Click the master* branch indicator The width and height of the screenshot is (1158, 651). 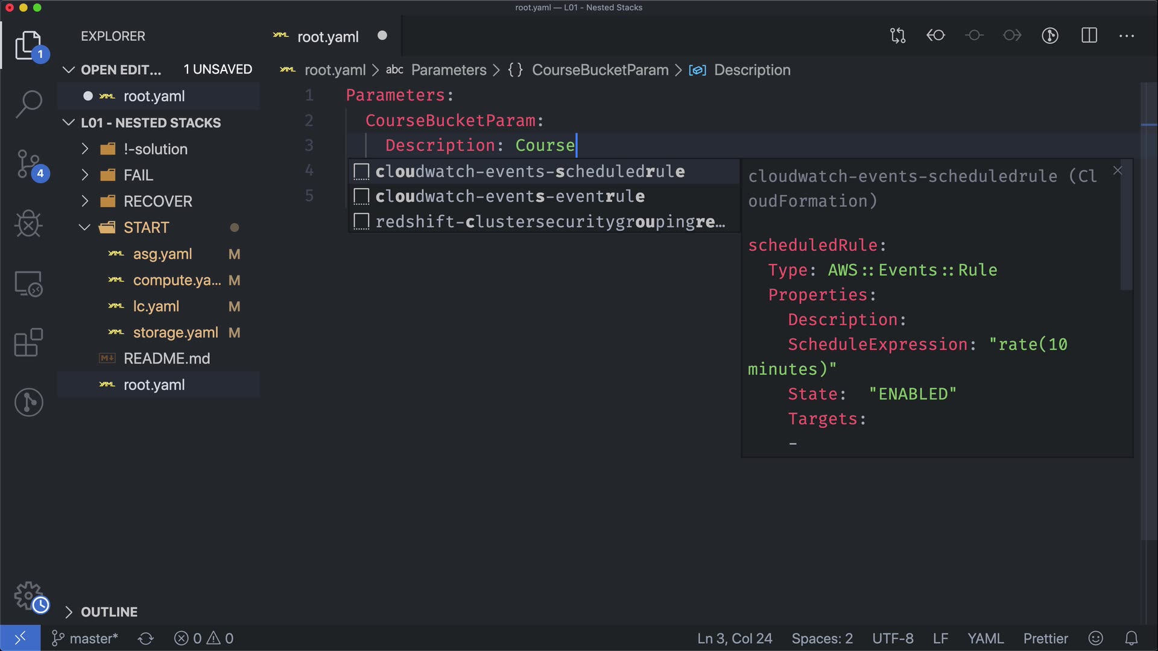coord(85,638)
